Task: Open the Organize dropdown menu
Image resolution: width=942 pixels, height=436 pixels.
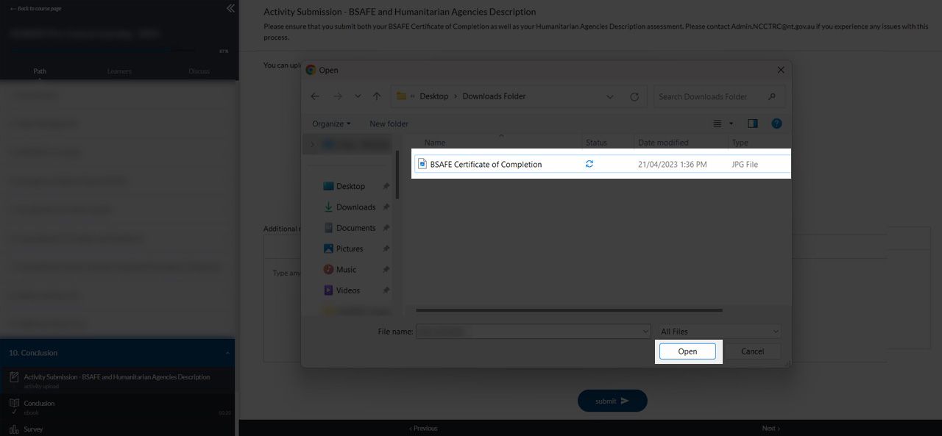Action: (x=331, y=124)
